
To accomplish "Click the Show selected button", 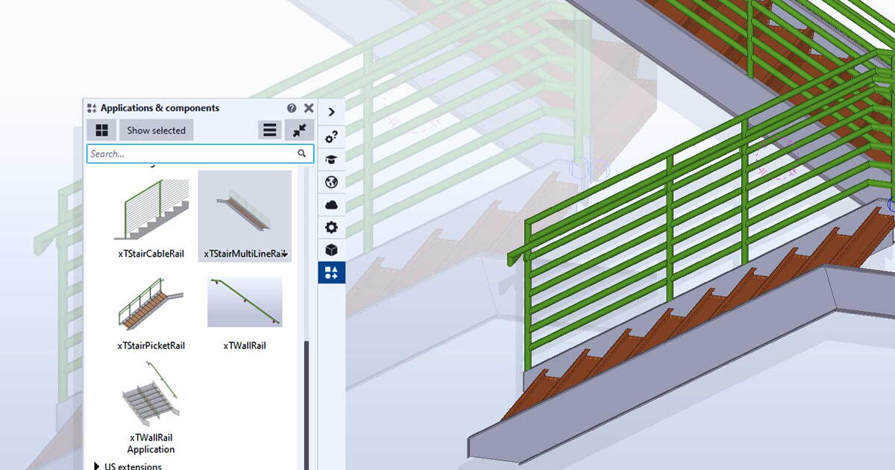I will [x=156, y=129].
